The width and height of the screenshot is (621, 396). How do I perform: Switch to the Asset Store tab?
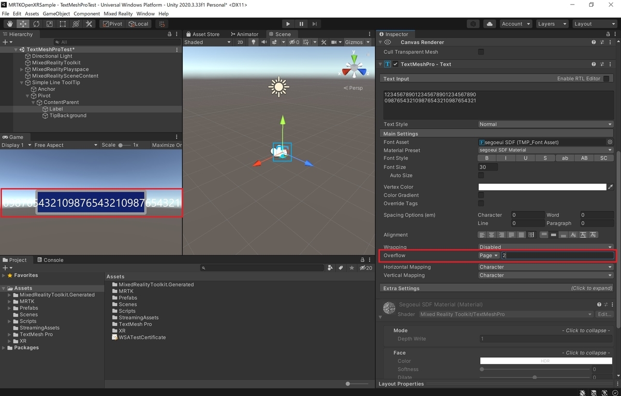(x=203, y=34)
